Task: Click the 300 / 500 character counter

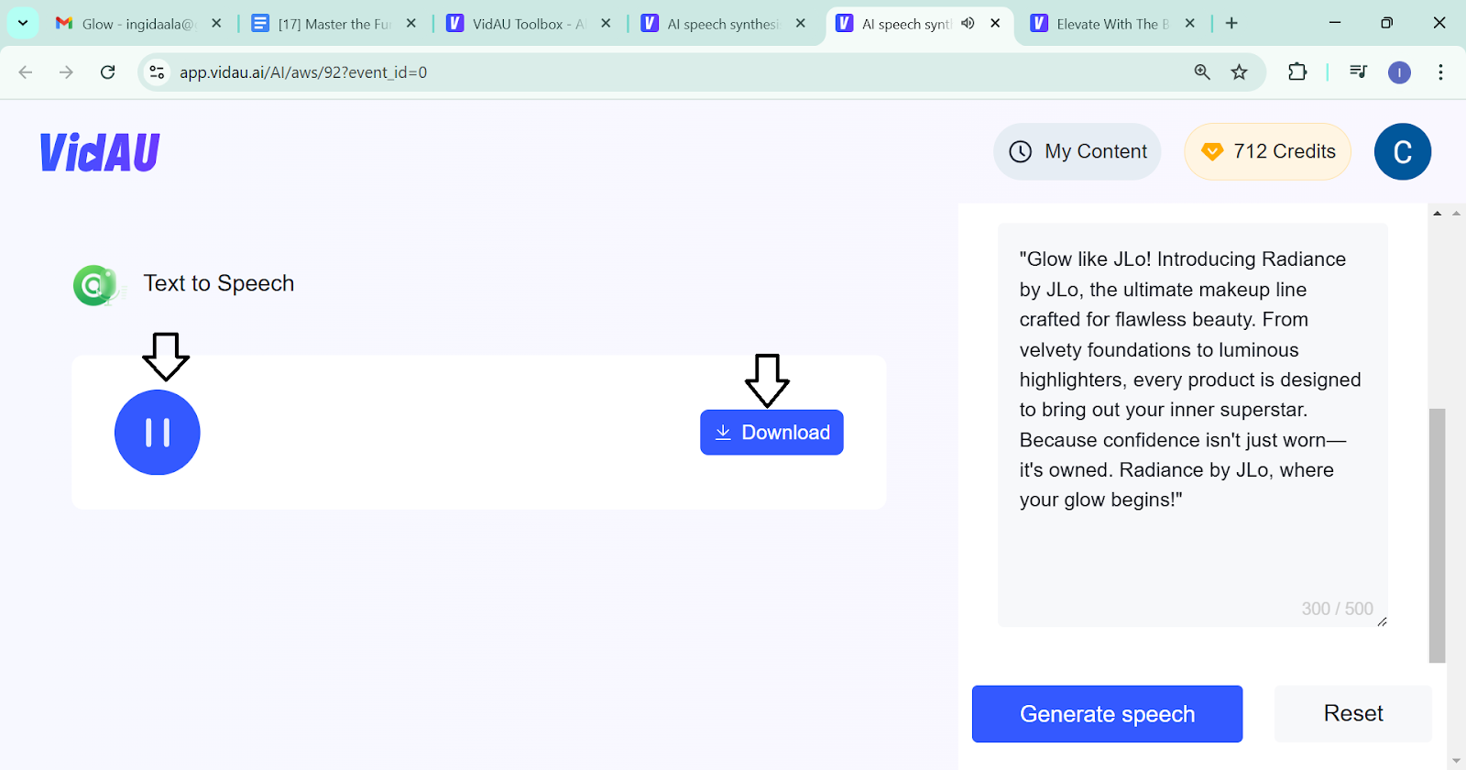Action: (1337, 609)
